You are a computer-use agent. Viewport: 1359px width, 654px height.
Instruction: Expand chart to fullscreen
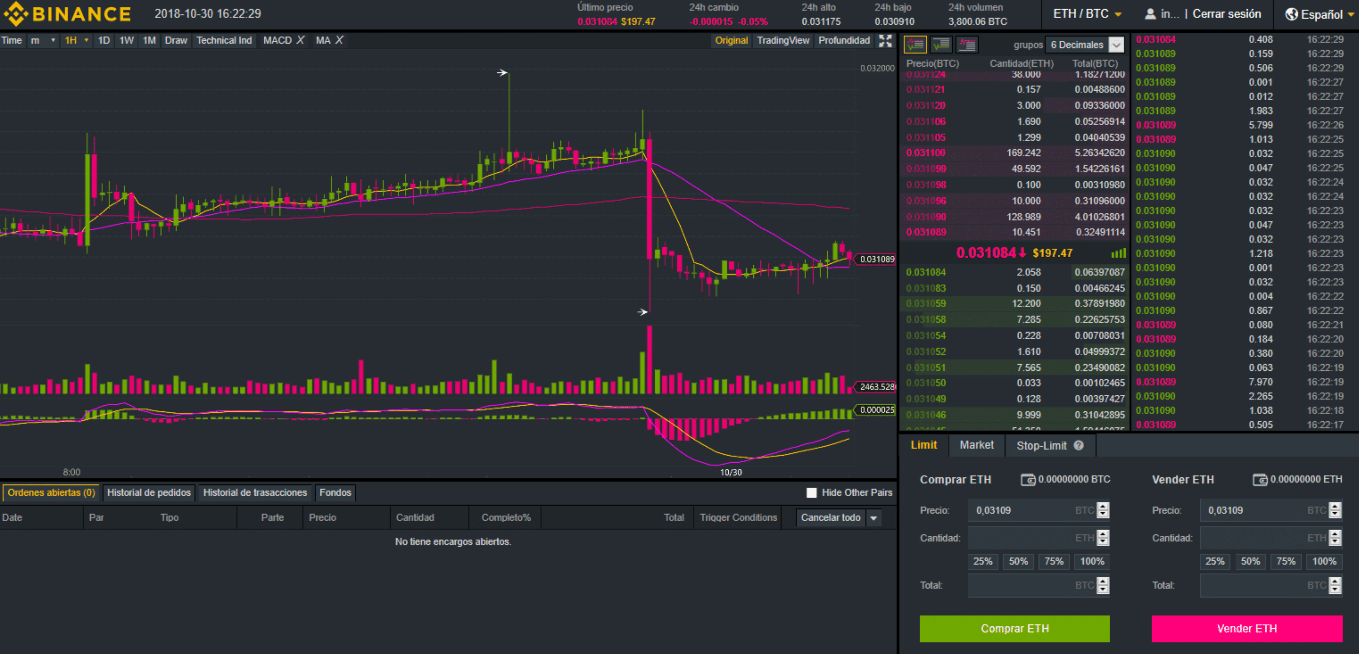[885, 41]
